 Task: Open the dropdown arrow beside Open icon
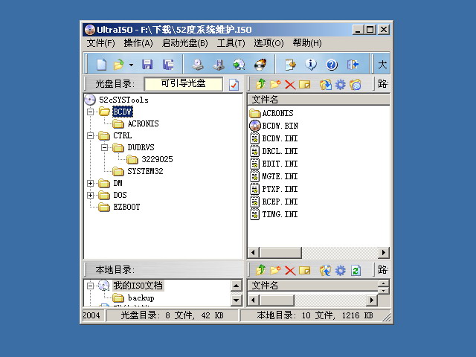(131, 65)
